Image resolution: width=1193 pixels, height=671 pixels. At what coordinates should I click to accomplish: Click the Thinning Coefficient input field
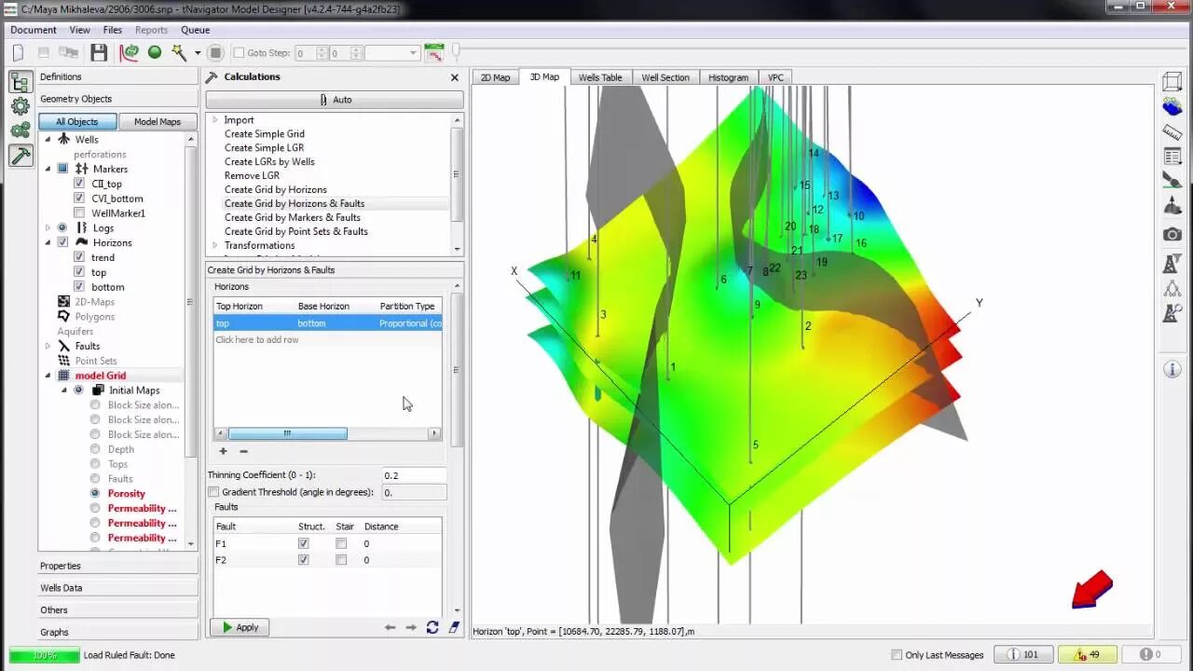(x=415, y=475)
